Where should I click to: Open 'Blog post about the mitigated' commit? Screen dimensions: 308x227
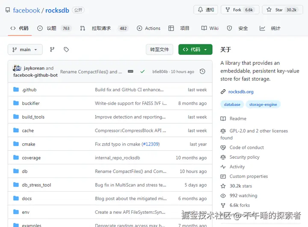point(131,198)
